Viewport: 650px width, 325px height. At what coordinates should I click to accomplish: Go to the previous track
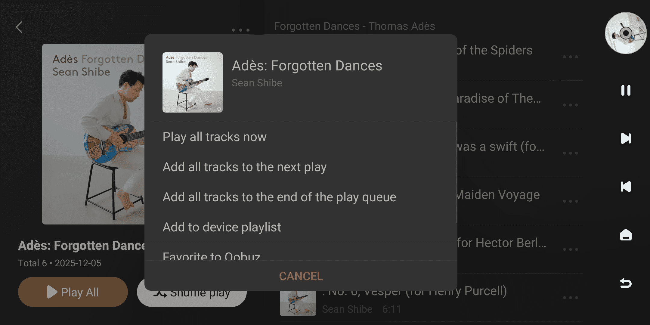coord(626,187)
